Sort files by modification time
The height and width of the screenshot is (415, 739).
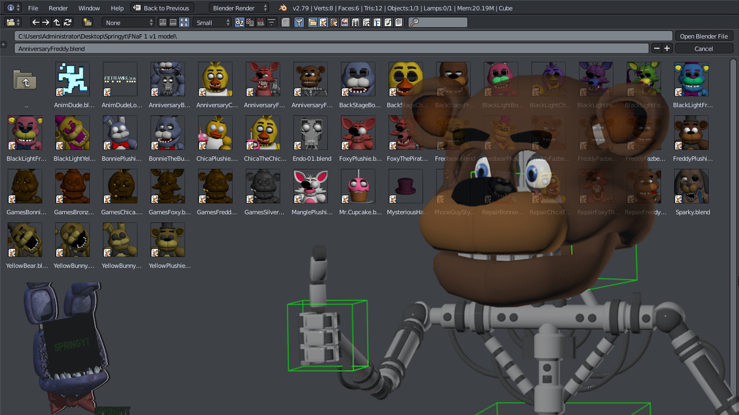[260, 23]
